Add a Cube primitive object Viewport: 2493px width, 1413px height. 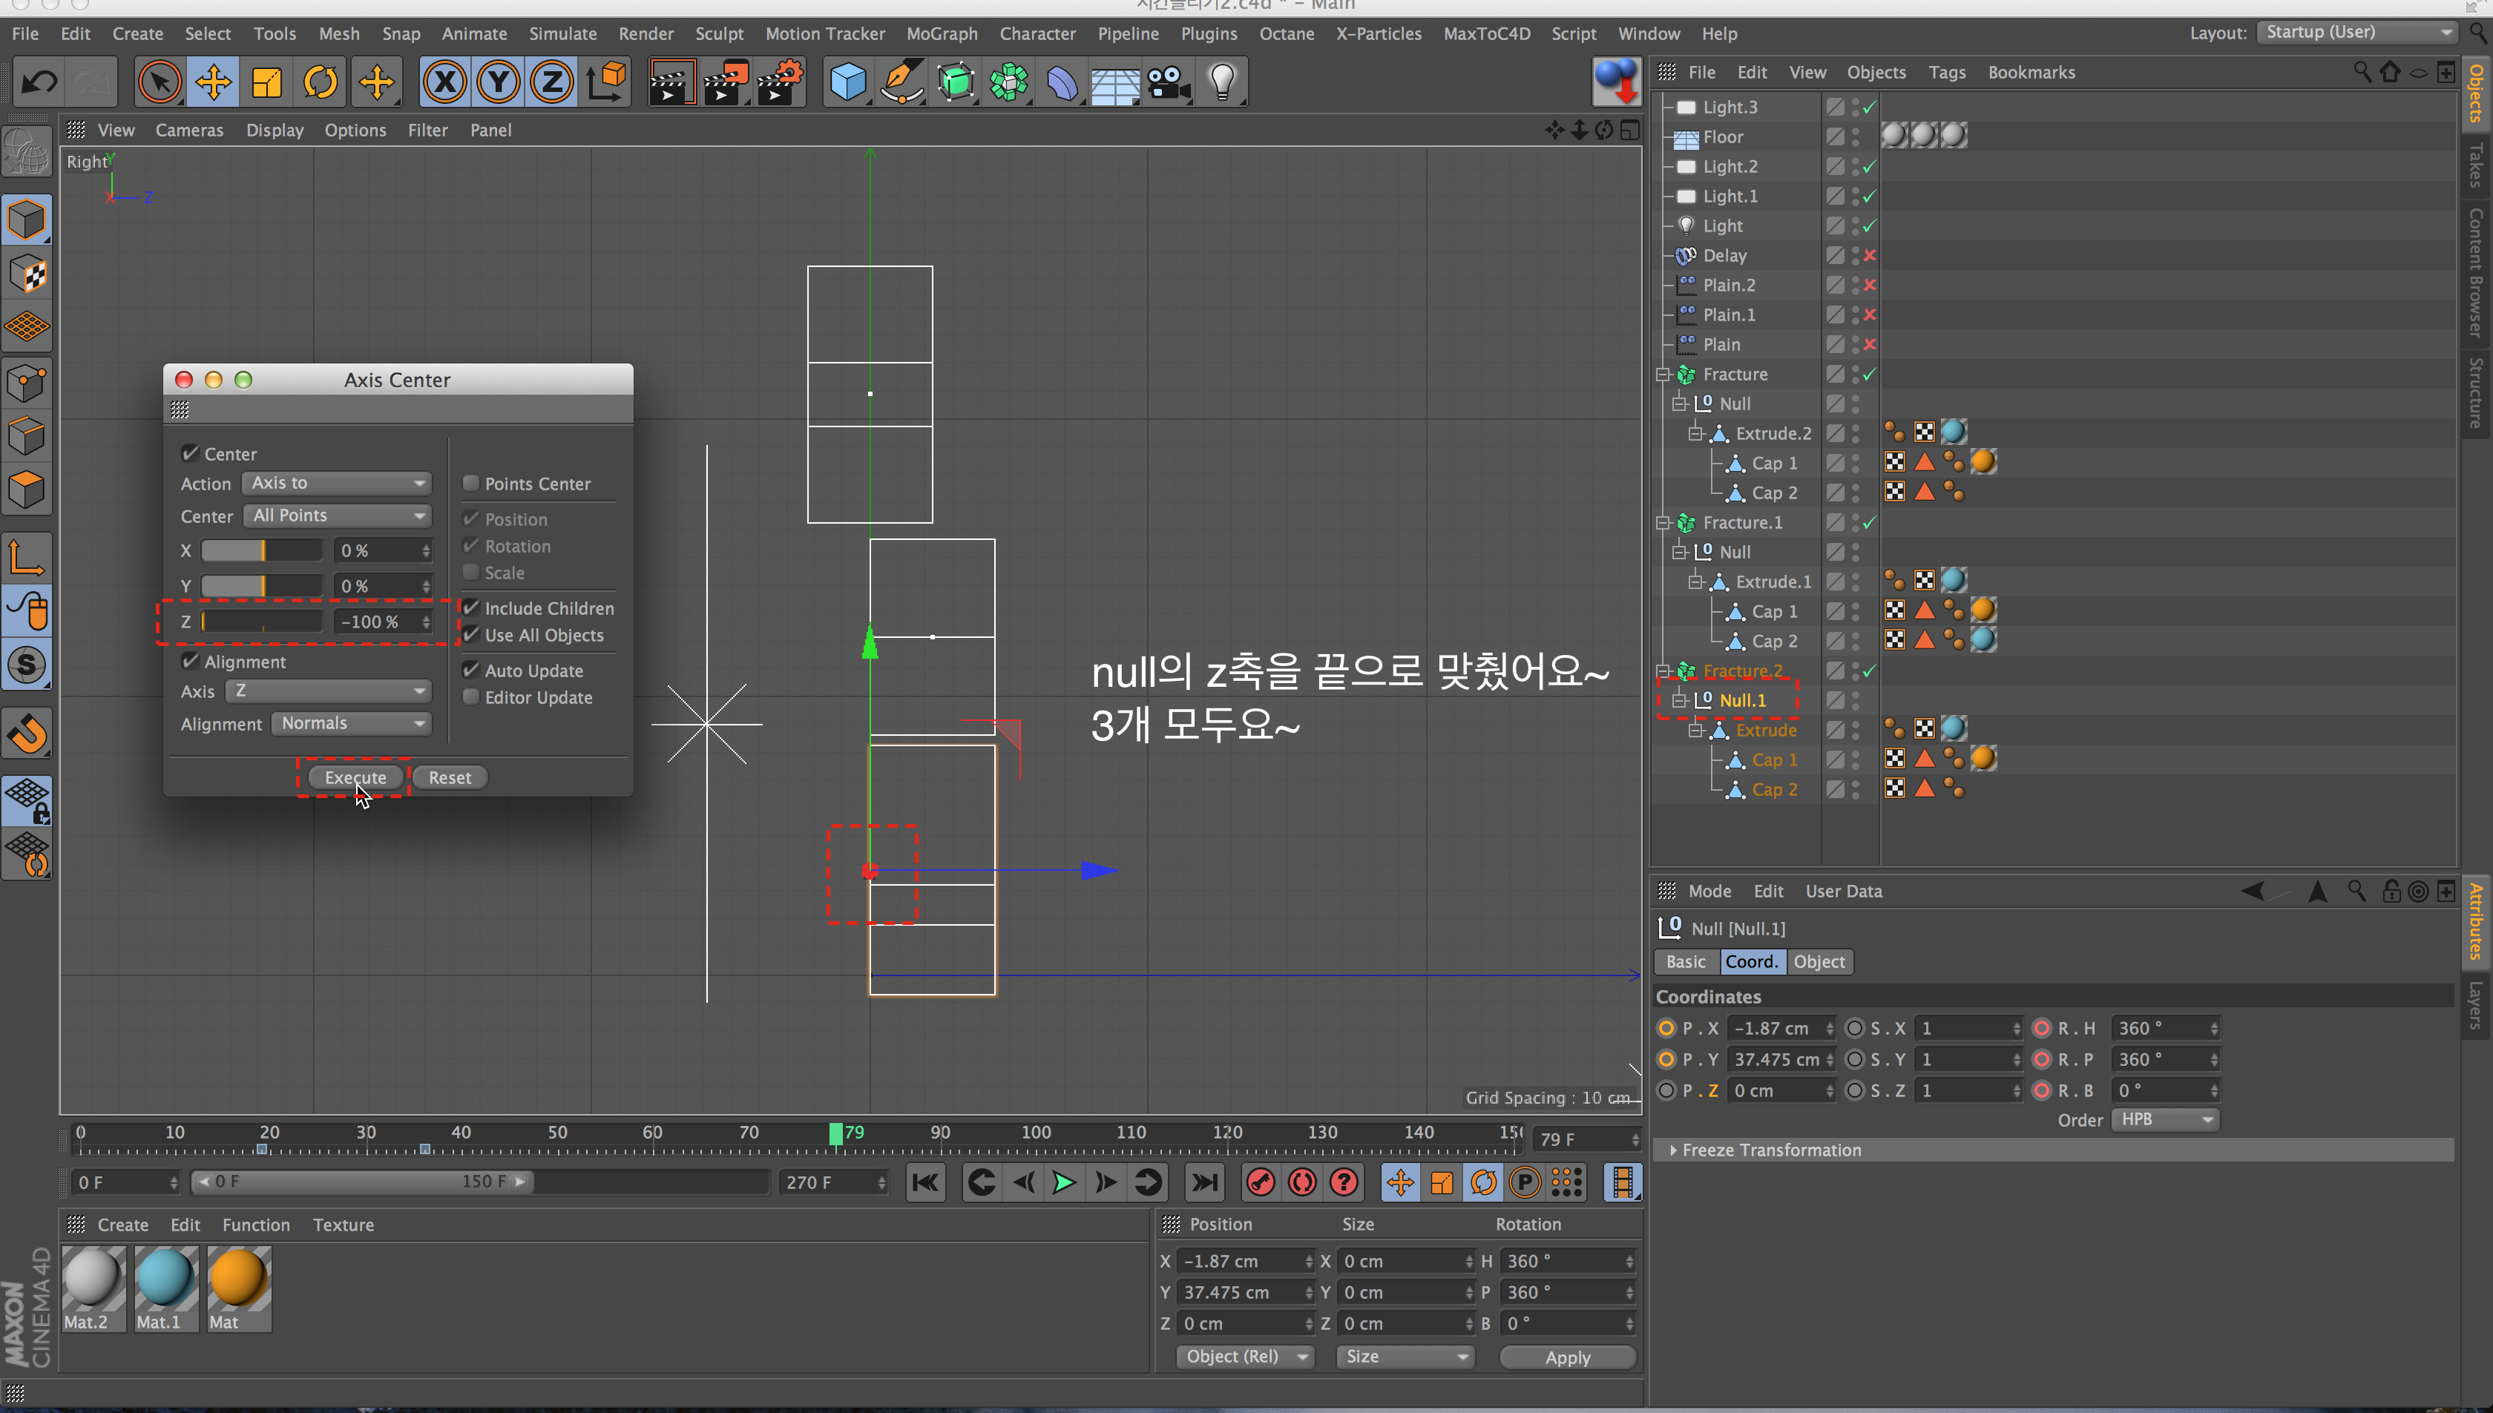(847, 82)
